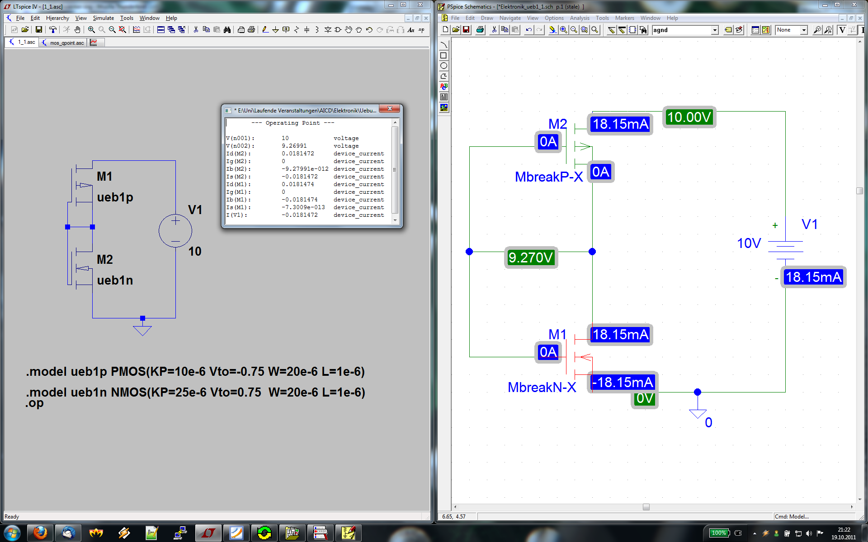Save the LTspice schematic with the floppy icon
868x542 pixels.
pos(39,29)
